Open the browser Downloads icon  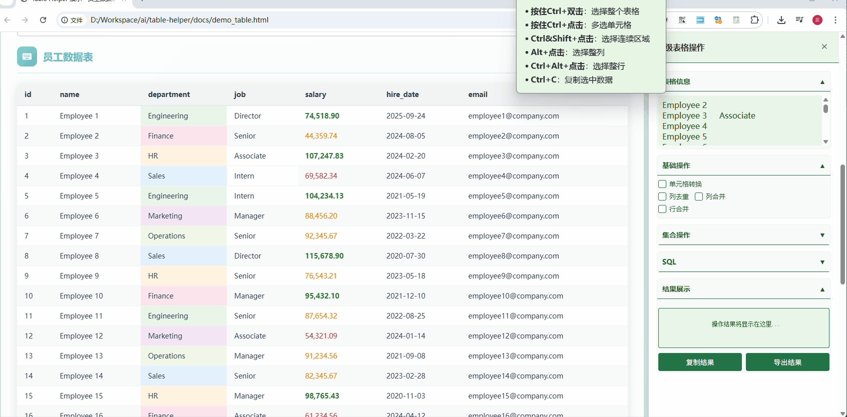[x=781, y=20]
